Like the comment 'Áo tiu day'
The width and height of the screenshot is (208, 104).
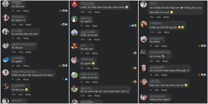158,61
